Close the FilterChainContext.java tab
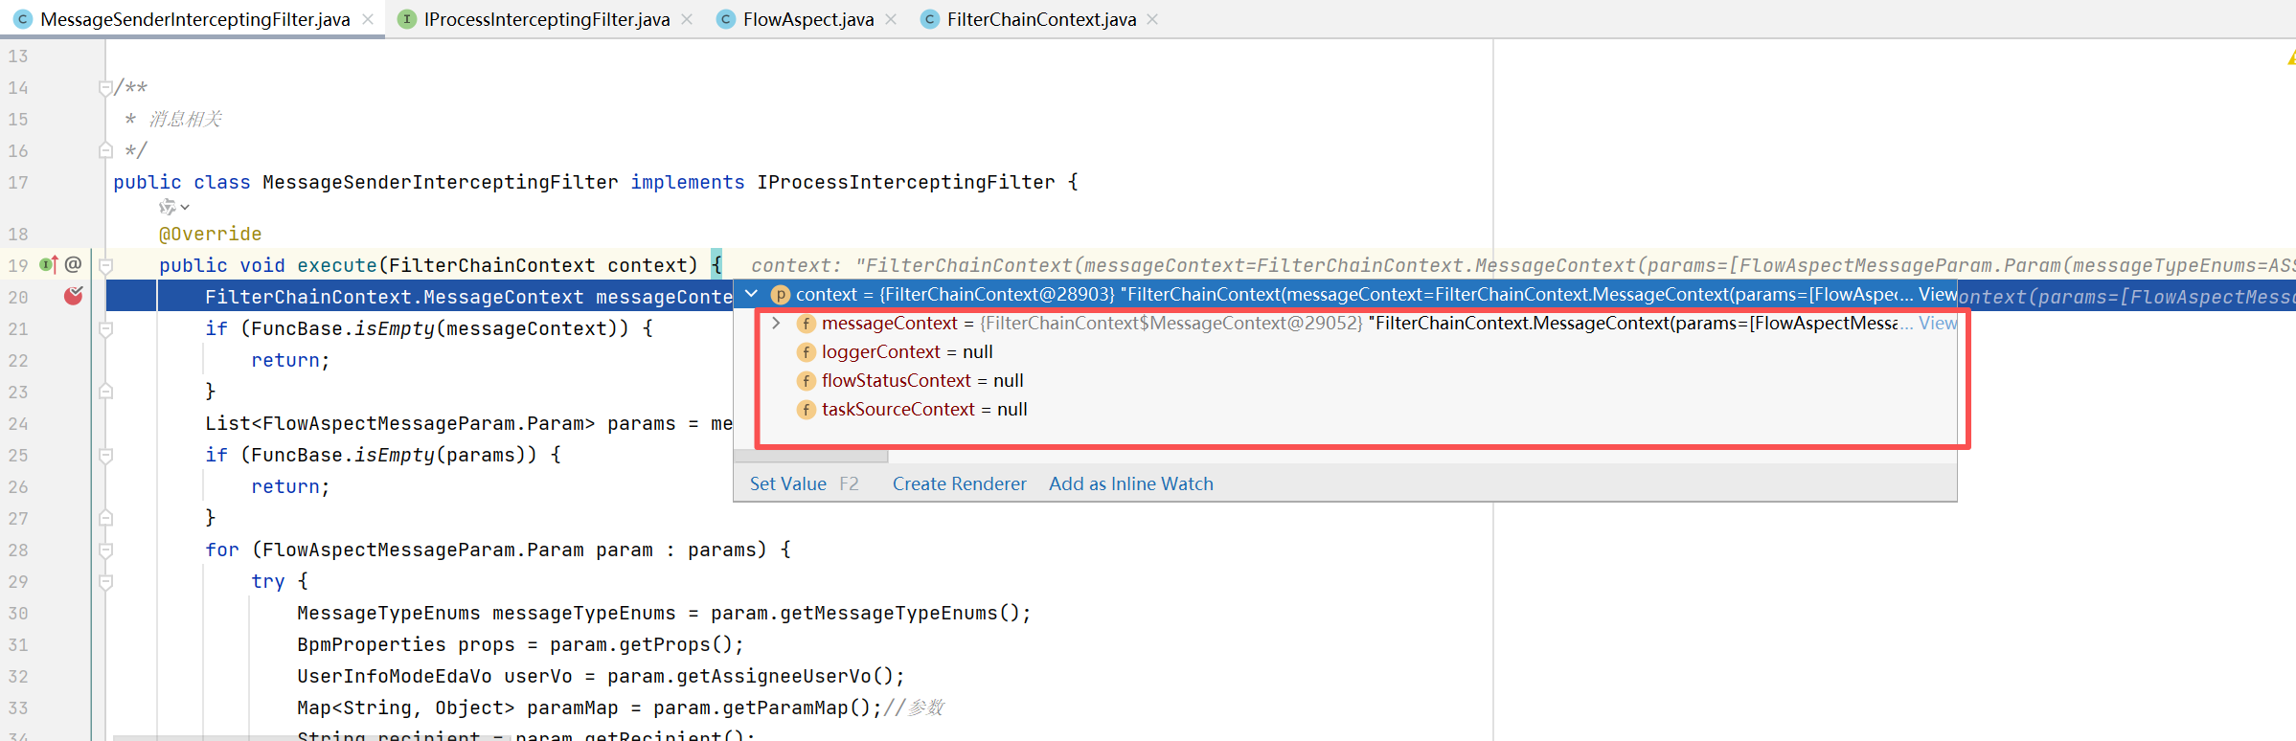The image size is (2296, 741). point(1152,19)
